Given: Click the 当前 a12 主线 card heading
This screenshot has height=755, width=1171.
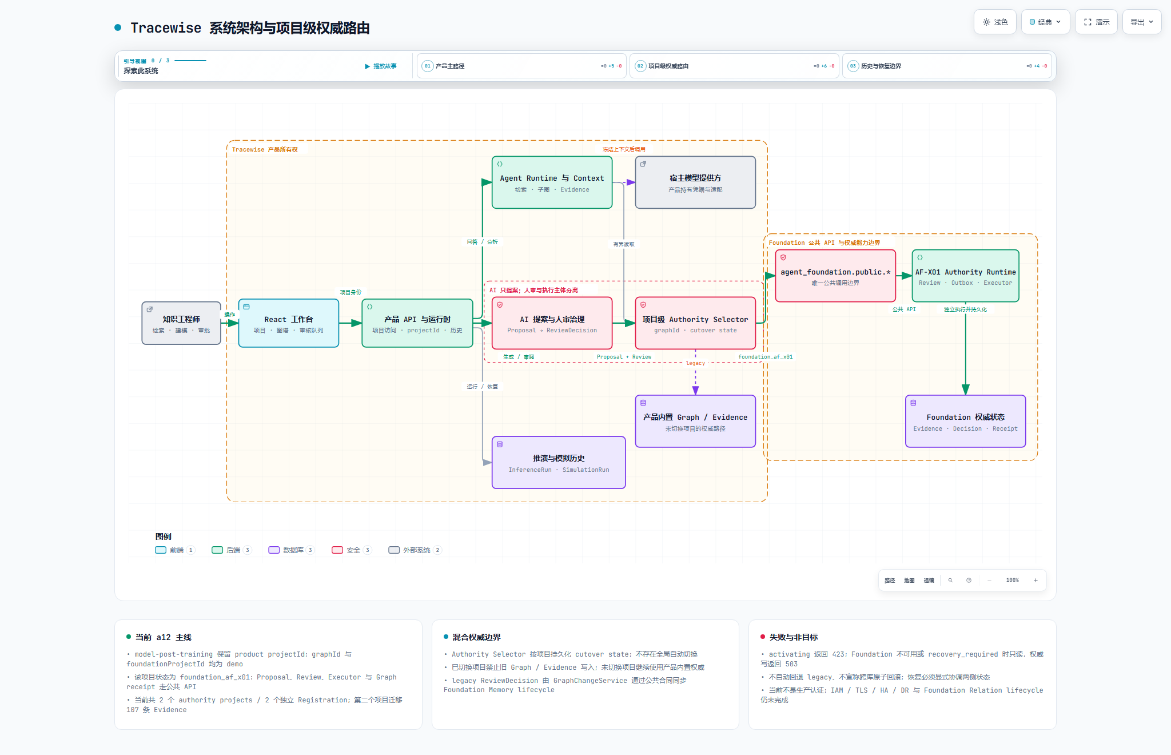Looking at the screenshot, I should point(164,637).
